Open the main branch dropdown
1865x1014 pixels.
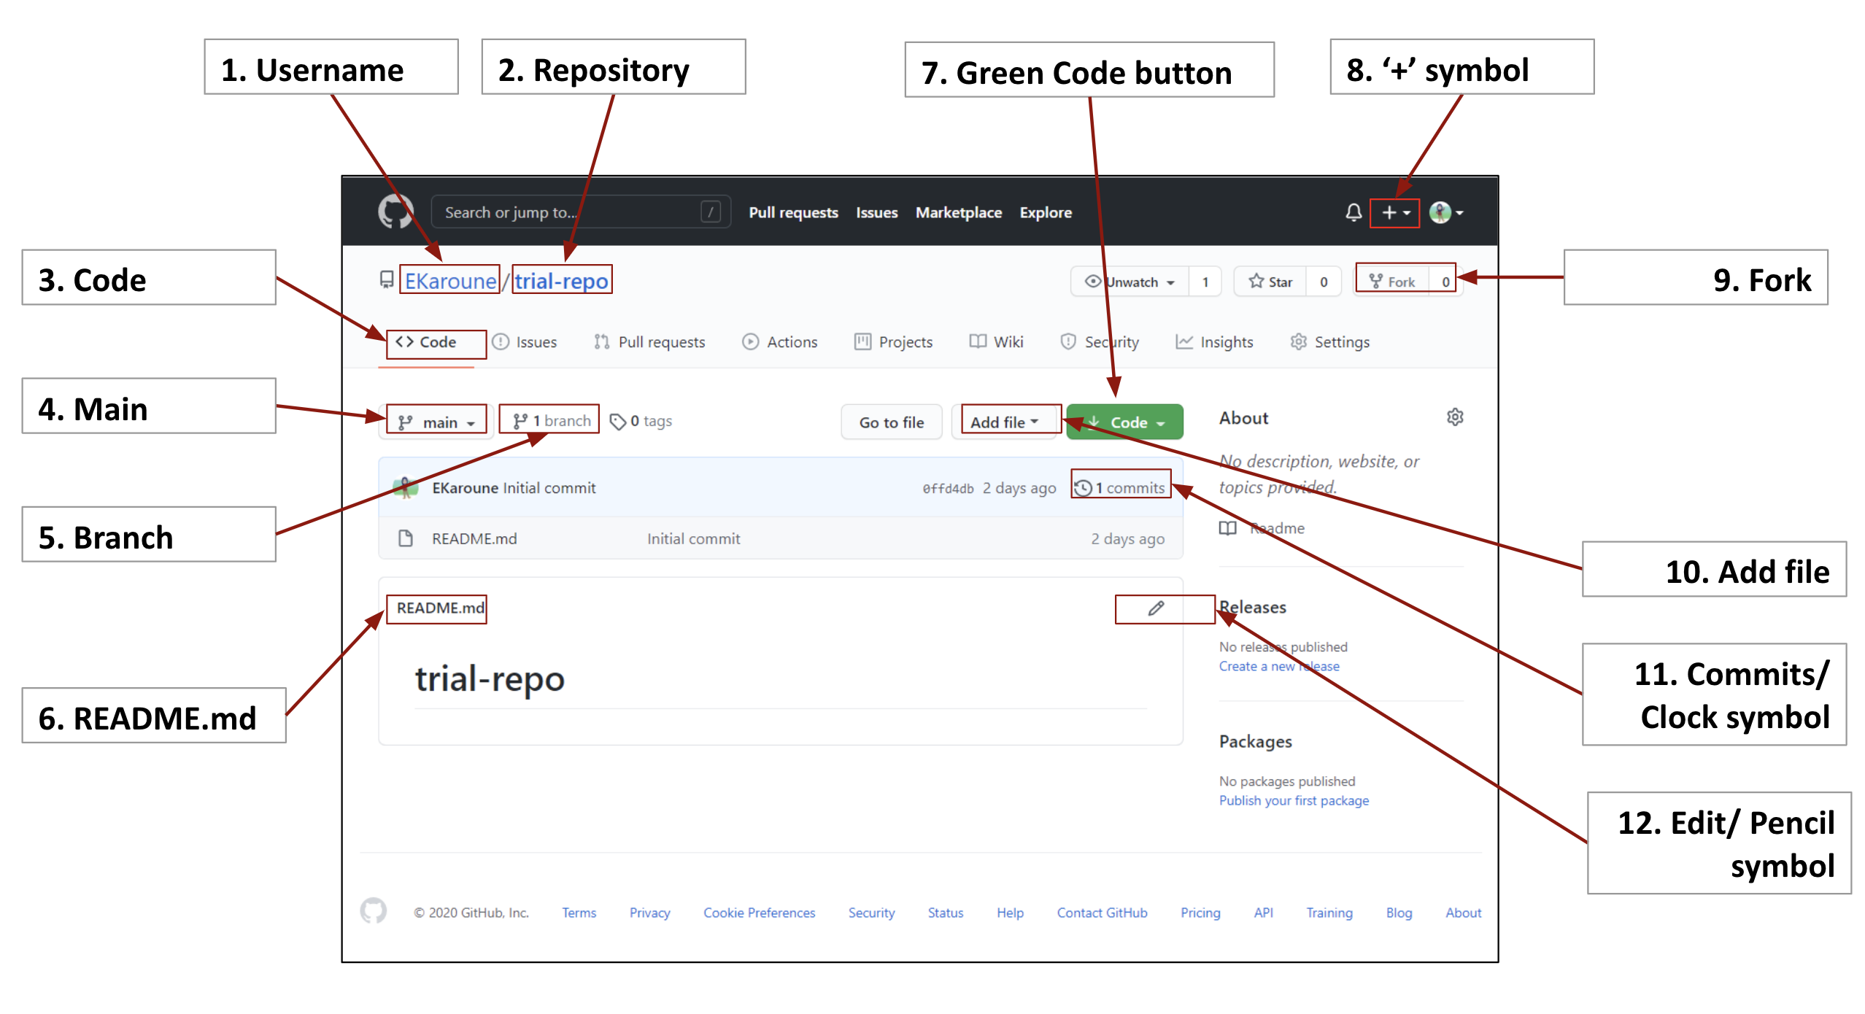pos(434,420)
